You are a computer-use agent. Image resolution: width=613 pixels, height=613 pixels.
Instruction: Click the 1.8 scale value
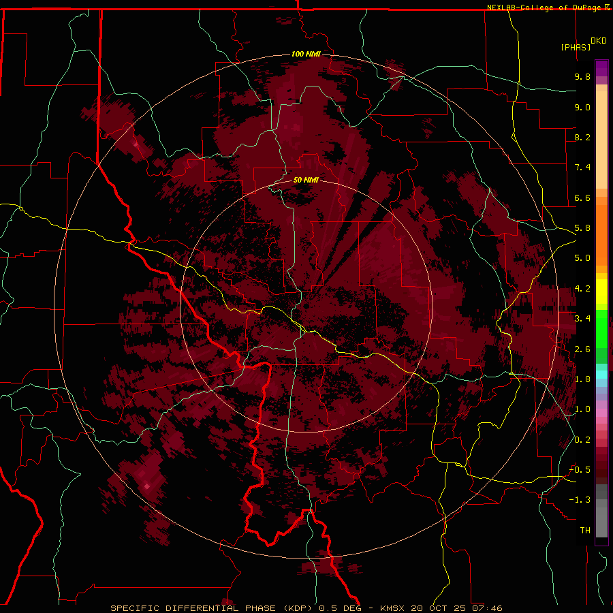click(x=582, y=379)
